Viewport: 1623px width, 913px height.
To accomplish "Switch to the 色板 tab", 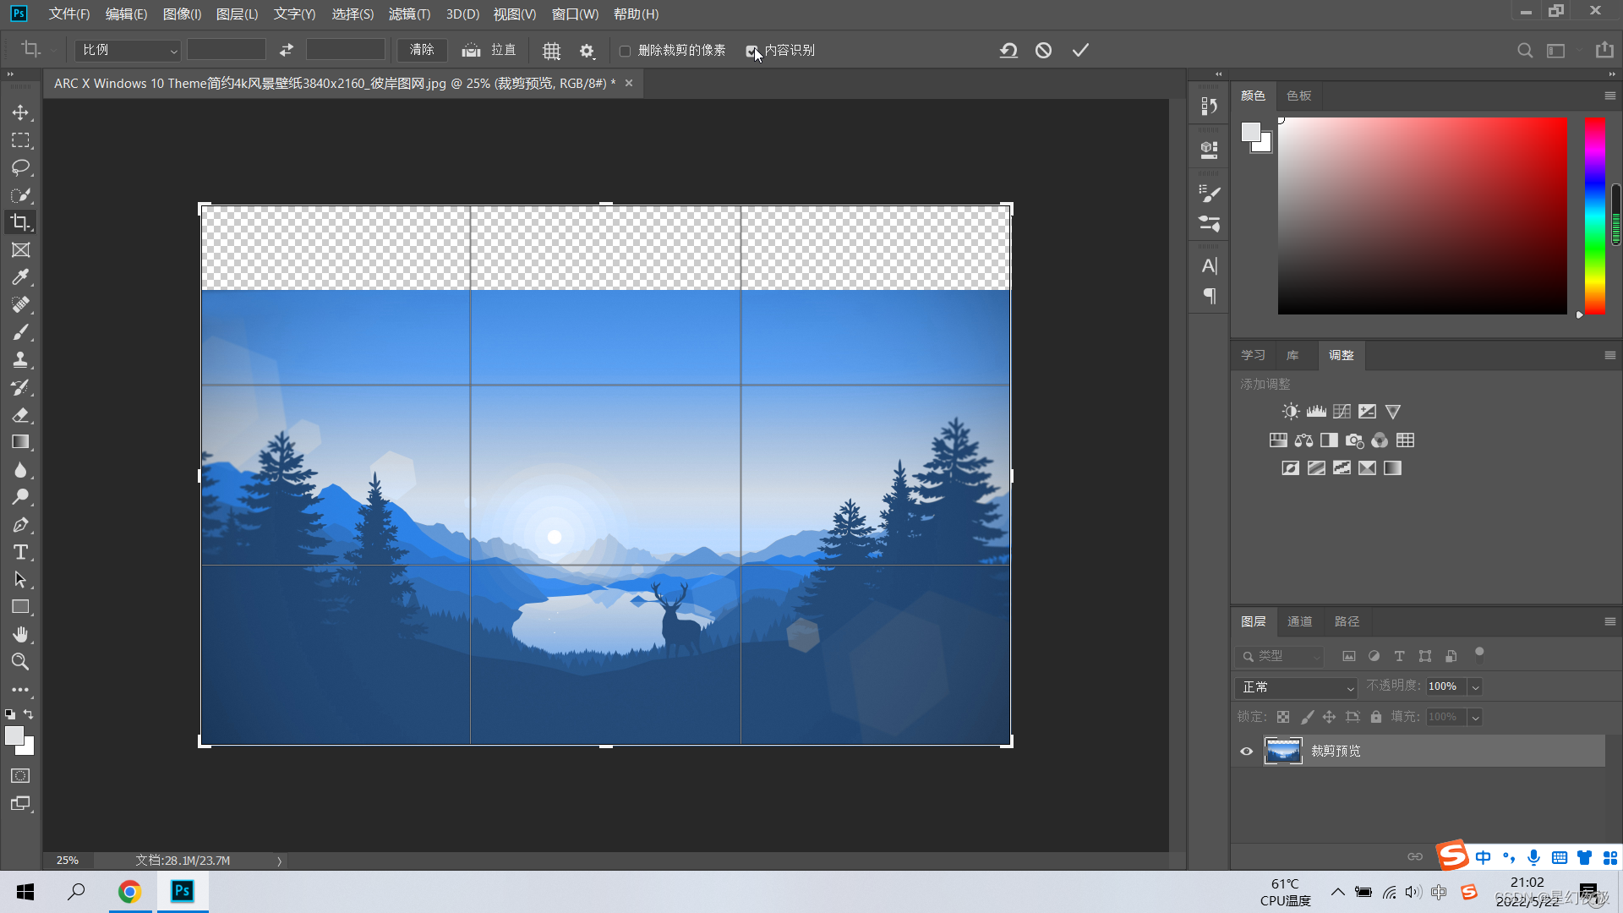I will tap(1298, 96).
